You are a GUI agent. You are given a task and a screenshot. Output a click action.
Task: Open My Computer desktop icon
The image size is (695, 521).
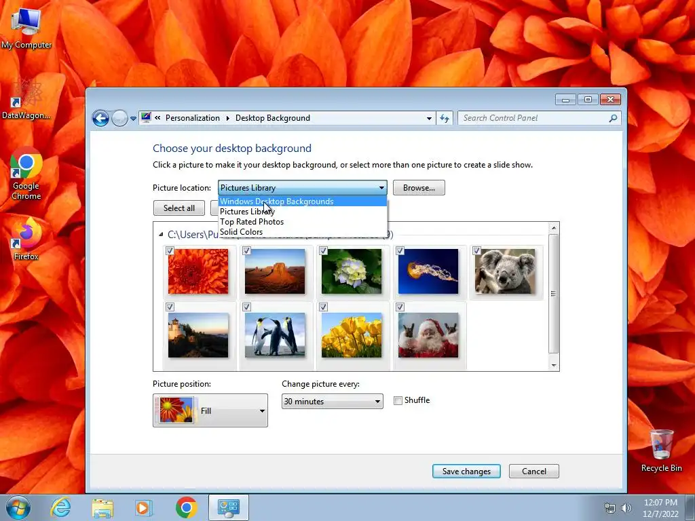click(26, 28)
